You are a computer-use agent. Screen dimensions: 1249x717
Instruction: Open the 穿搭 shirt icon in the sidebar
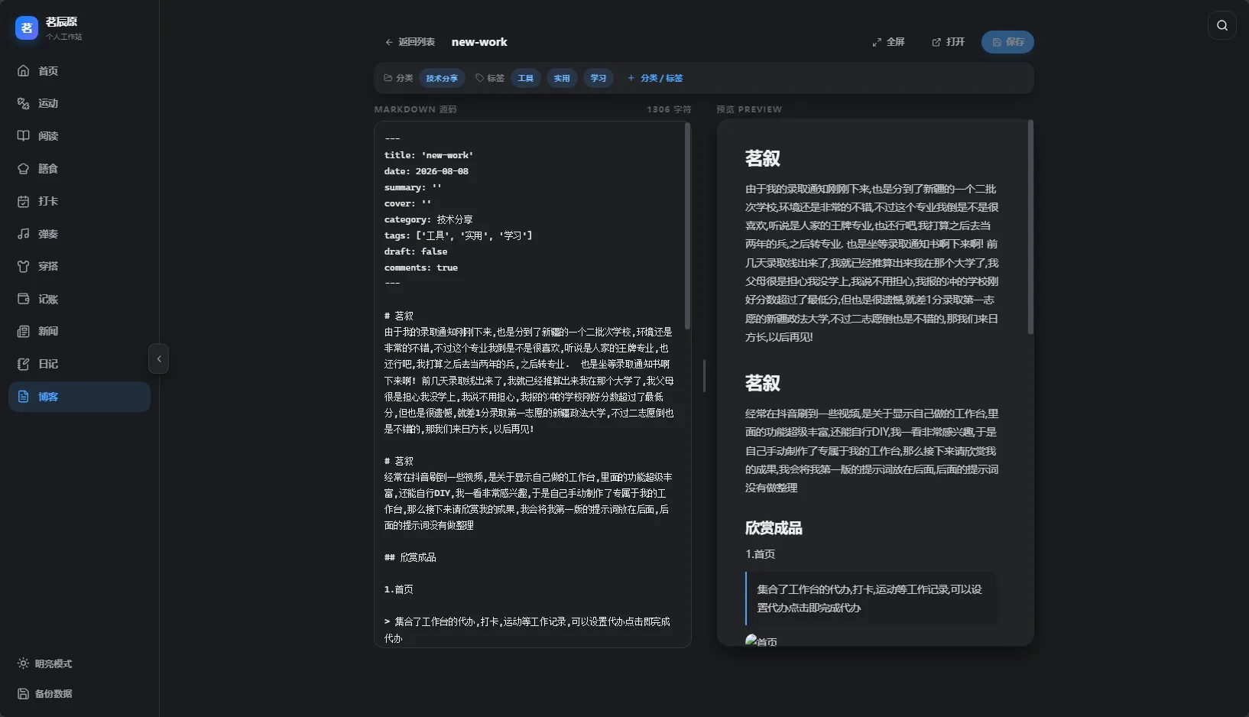click(24, 266)
